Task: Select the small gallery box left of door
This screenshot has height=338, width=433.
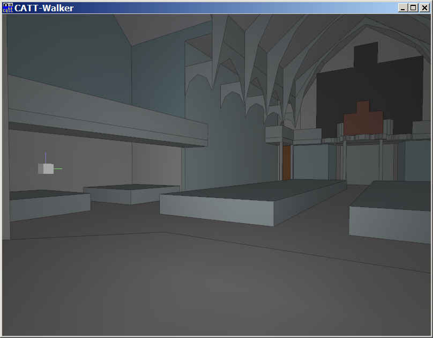Action: pyautogui.click(x=279, y=134)
